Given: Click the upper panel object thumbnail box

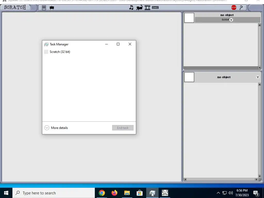Looking at the screenshot, I should tap(189, 18).
